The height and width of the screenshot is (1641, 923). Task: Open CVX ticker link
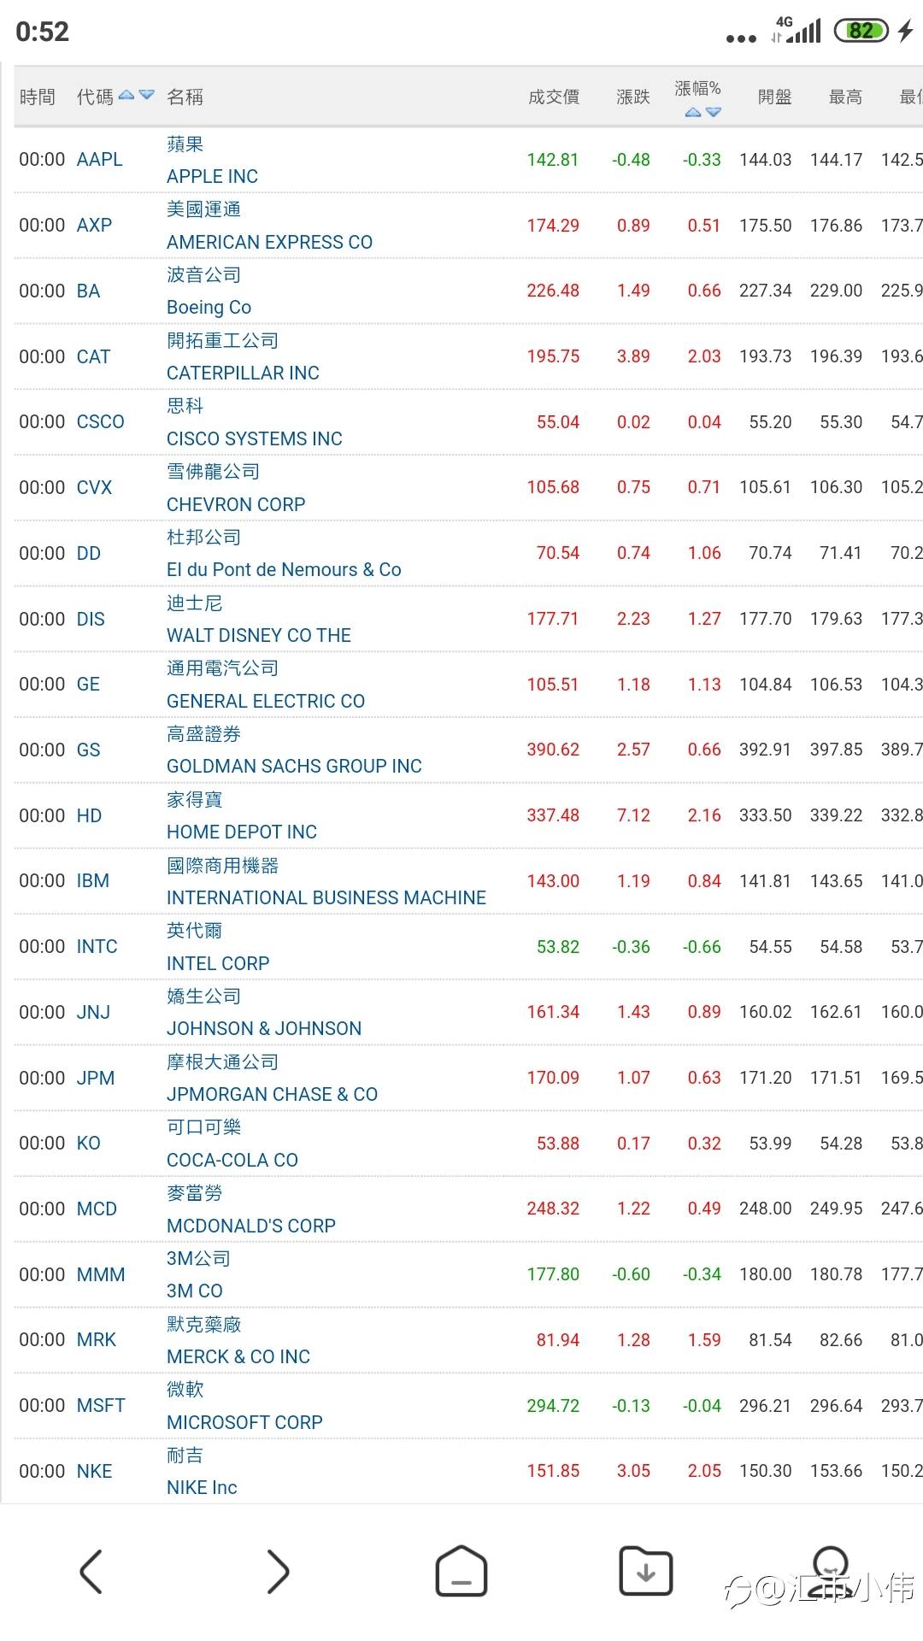[x=94, y=488]
